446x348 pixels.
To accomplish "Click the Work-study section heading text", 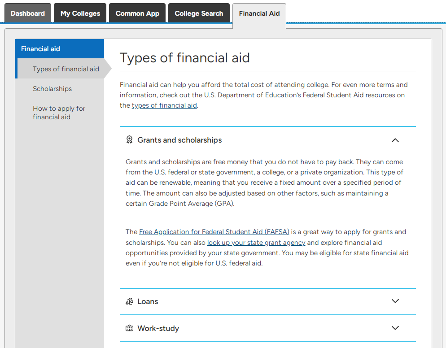I will [158, 328].
